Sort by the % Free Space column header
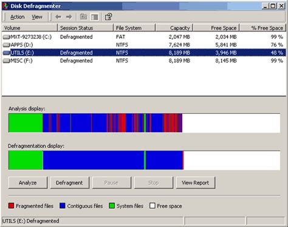 [x=262, y=28]
